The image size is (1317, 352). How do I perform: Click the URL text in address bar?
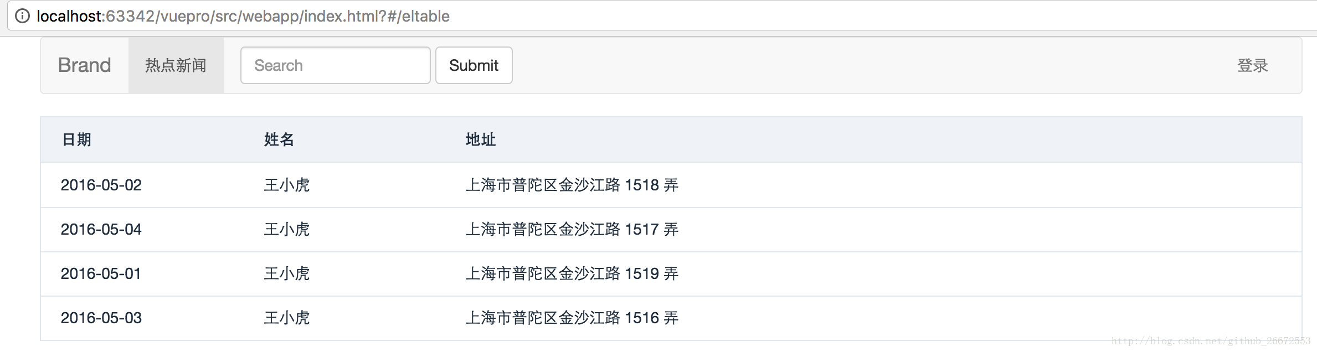click(243, 16)
